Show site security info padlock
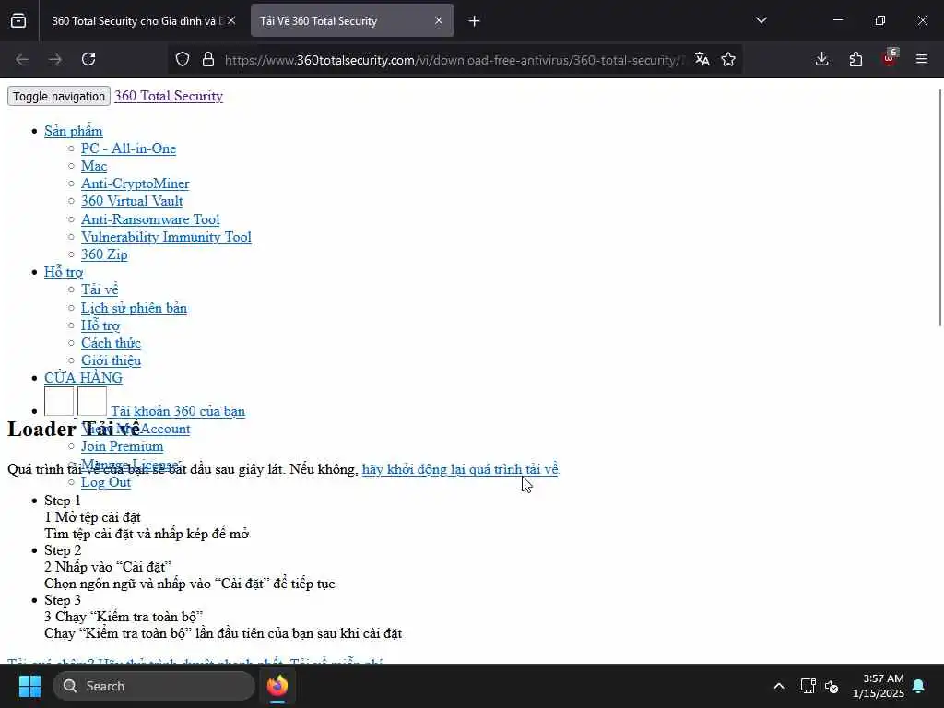This screenshot has height=708, width=944. (x=208, y=59)
